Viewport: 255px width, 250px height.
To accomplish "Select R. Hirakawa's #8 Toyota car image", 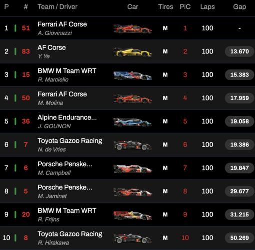I will point(133,238).
